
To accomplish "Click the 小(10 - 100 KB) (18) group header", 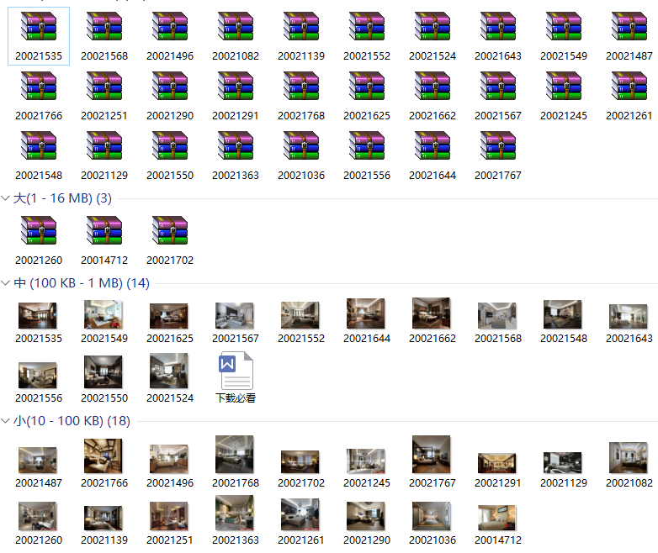I will tap(72, 420).
